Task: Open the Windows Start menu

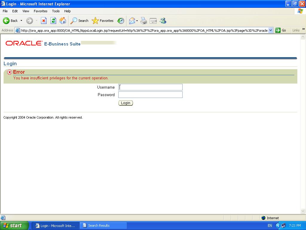Action: point(14,226)
